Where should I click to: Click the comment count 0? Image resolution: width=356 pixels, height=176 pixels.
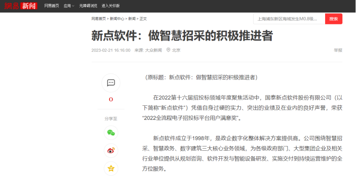click(111, 100)
